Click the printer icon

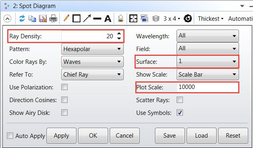click(x=53, y=18)
